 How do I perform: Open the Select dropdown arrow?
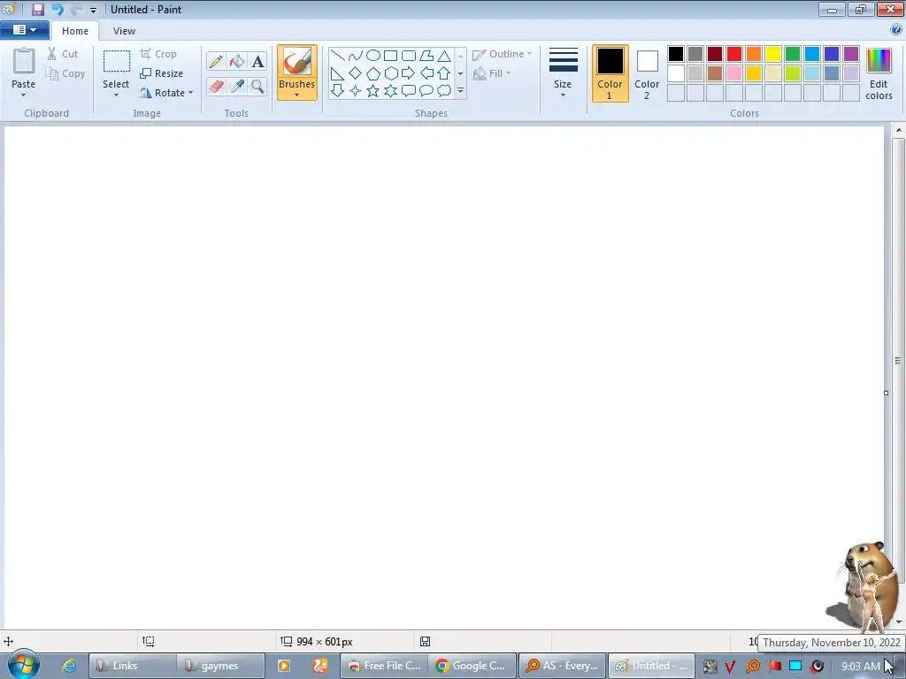pos(116,95)
